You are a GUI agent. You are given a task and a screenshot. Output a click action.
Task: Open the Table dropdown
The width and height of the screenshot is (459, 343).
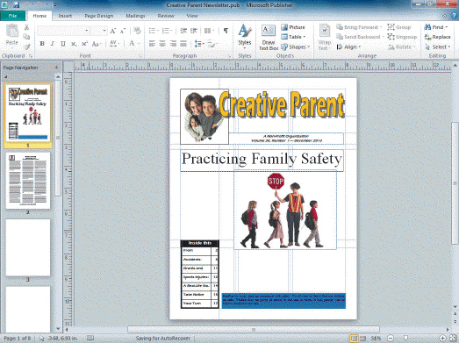pos(293,37)
